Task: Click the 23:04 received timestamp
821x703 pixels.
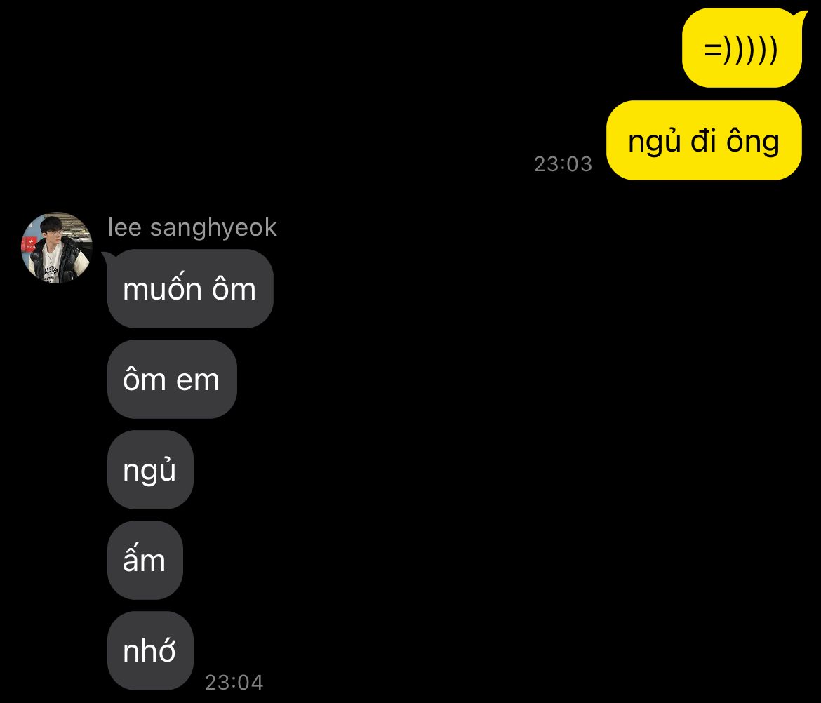Action: 234,683
